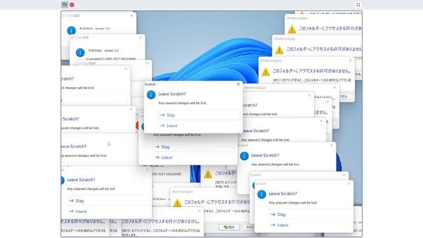Choose Leave in the Scratch dialog overlapping the wallpaper bloom
The image size is (423, 238).
coord(199,126)
